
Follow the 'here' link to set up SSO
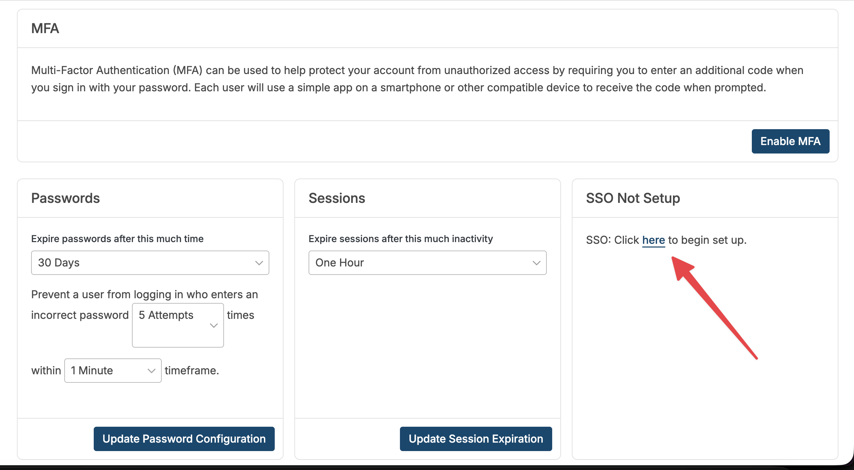click(653, 240)
